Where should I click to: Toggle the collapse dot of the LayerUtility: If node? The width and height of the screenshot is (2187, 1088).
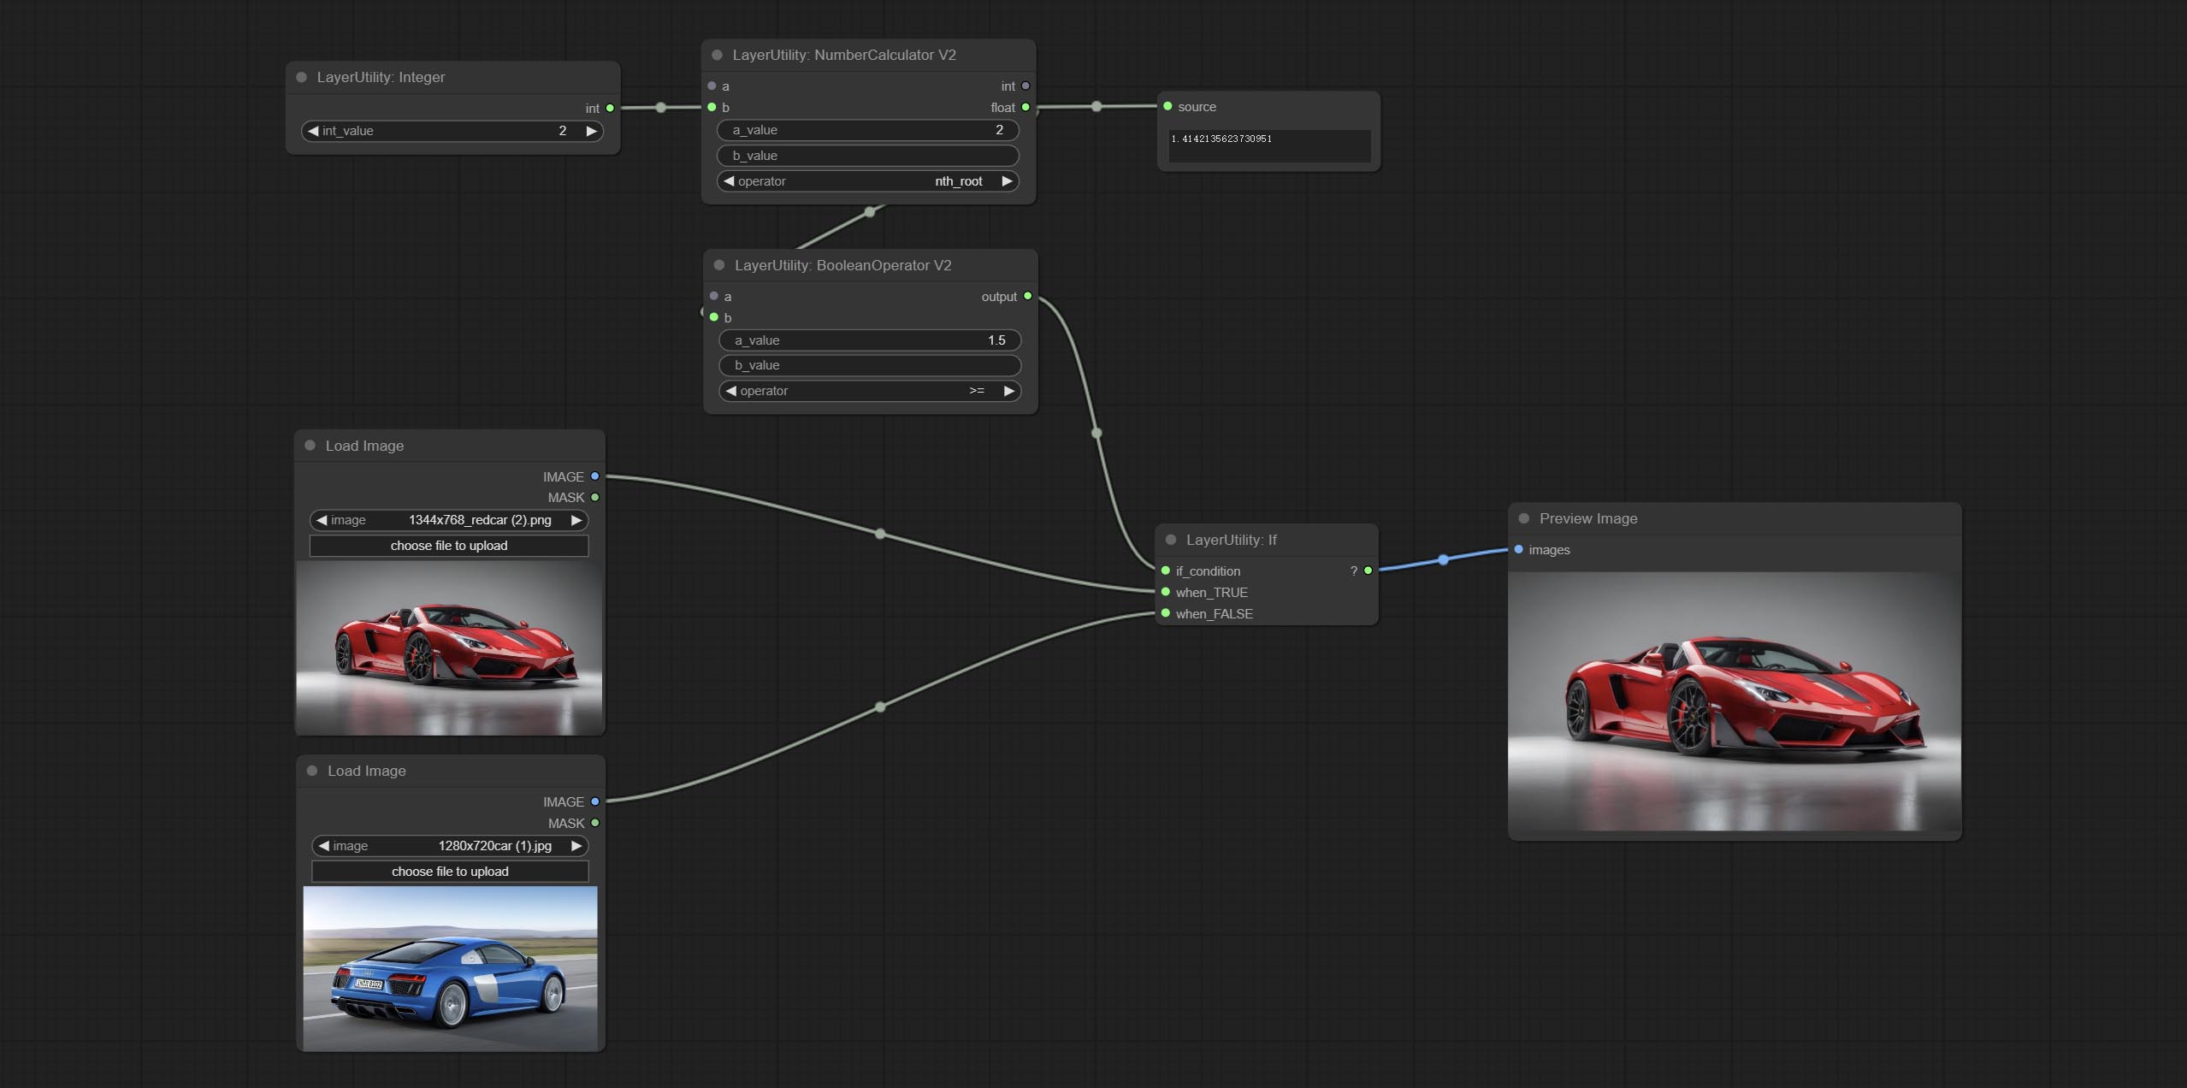[1171, 540]
